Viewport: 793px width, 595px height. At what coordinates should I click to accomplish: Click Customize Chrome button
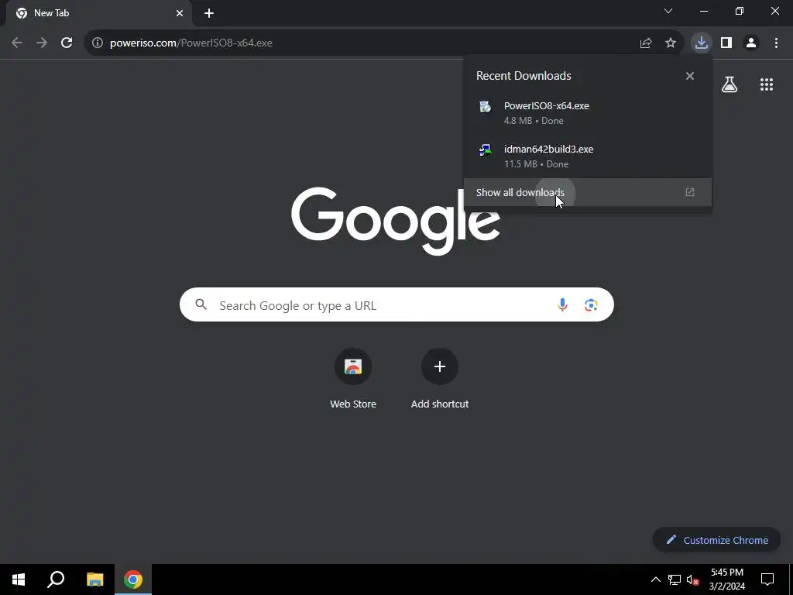pyautogui.click(x=716, y=540)
